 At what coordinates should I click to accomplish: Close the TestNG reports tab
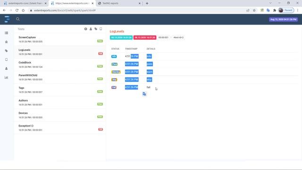click(140, 3)
